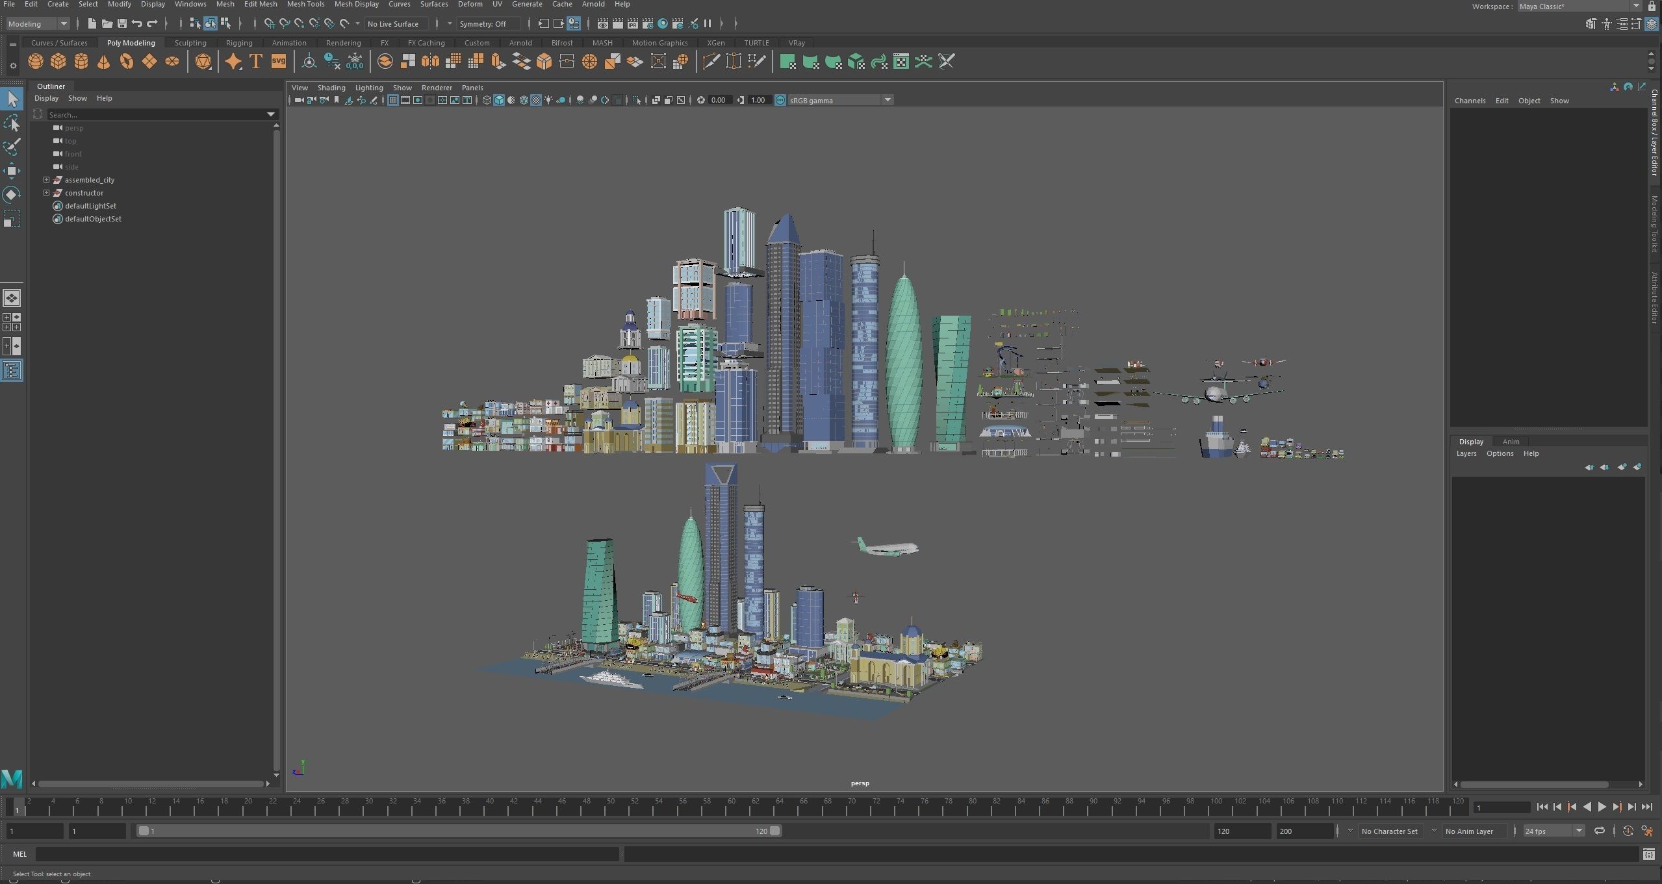Click the Symmetry: Off button
The height and width of the screenshot is (884, 1662).
click(x=488, y=24)
